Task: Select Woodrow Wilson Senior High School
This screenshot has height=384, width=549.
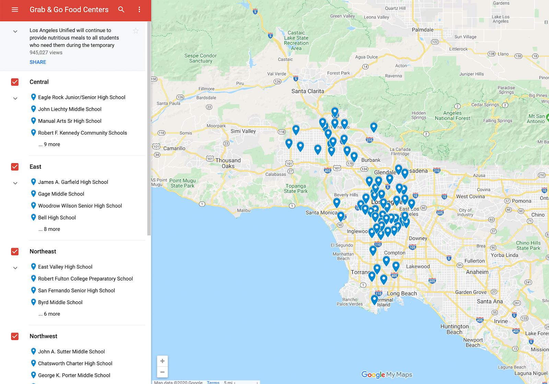Action: click(x=80, y=206)
